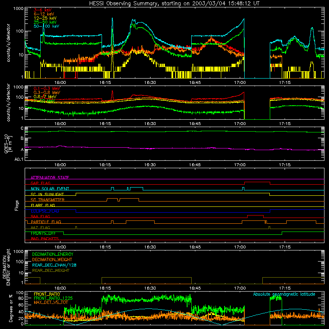Viewport: 329px width, 329px height.
Task: Click the '25-50 keV' legend entry
Action: pos(45,22)
